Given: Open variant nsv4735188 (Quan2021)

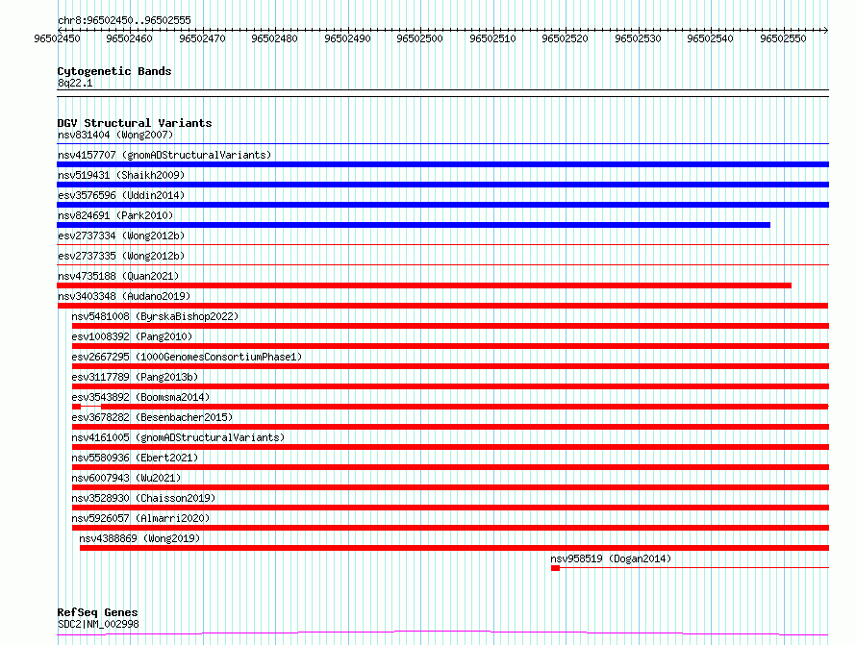Looking at the screenshot, I should [118, 276].
